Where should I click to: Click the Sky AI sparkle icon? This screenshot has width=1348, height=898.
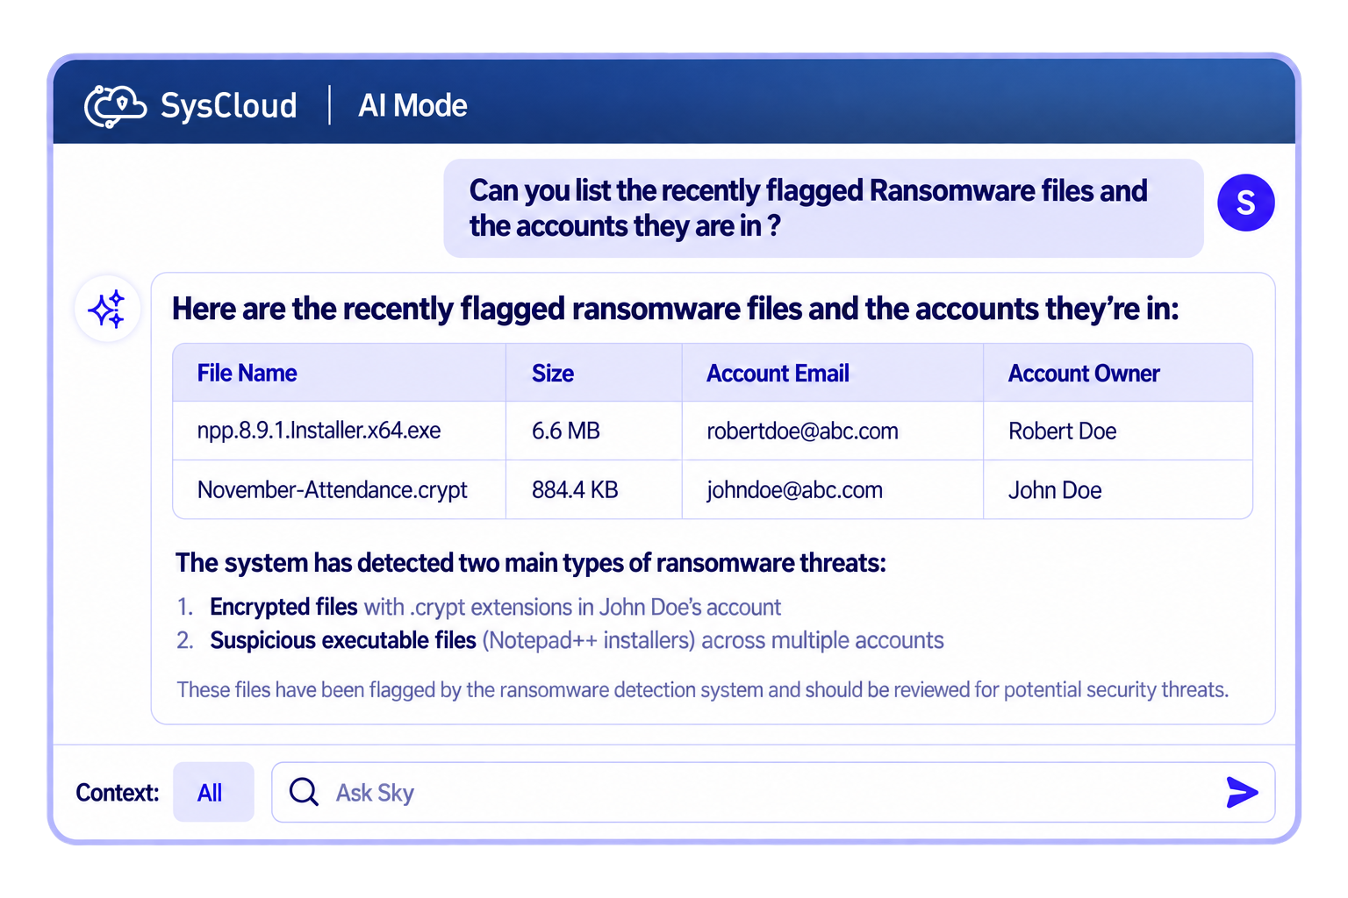107,309
